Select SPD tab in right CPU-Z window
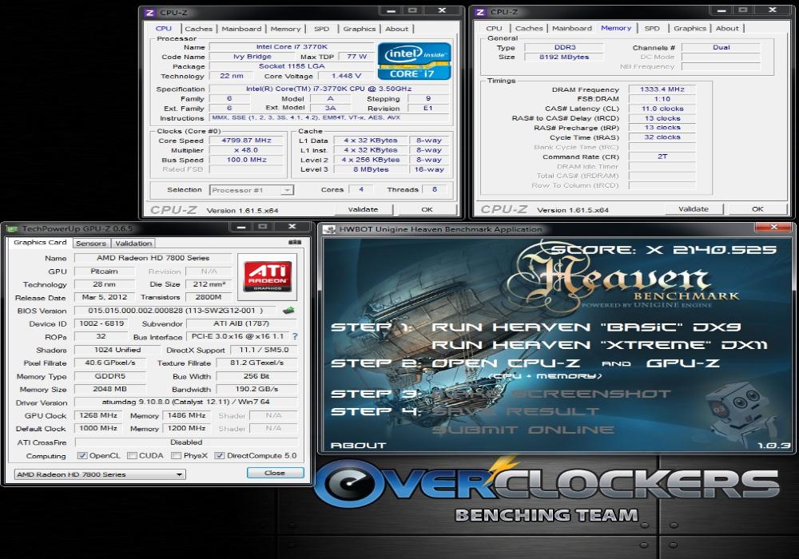Screen dimensions: 799x559 pyautogui.click(x=652, y=29)
